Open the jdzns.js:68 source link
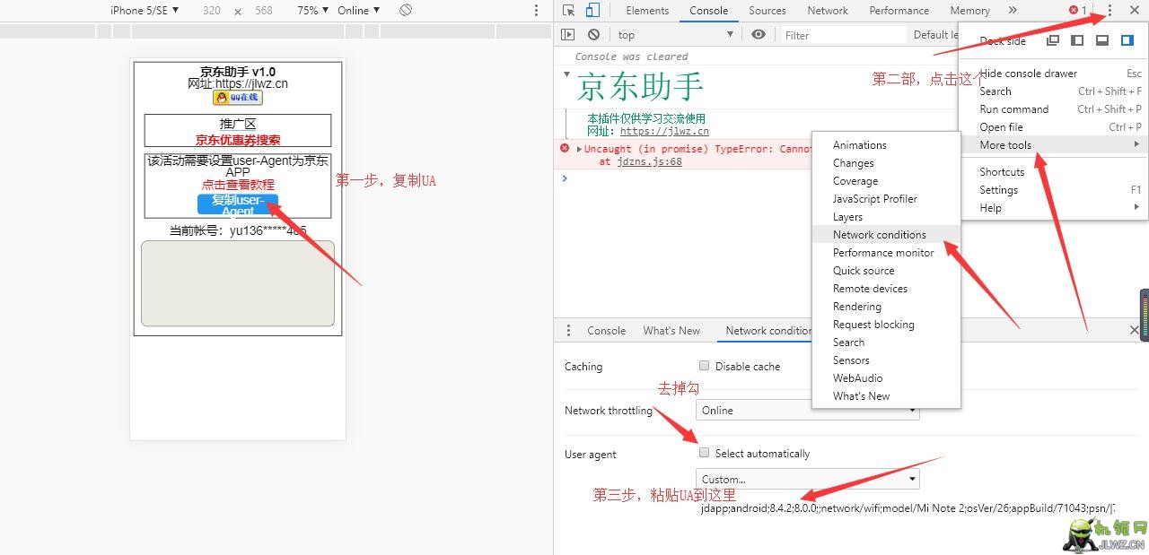This screenshot has width=1149, height=555. point(649,162)
